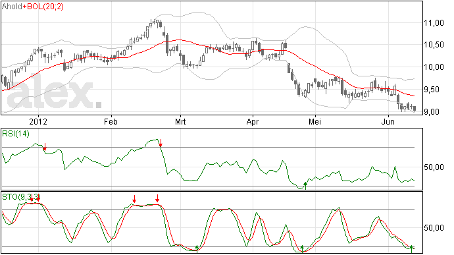The width and height of the screenshot is (454, 255).
Task: Click the 2012 date axis label
Action: click(x=38, y=121)
